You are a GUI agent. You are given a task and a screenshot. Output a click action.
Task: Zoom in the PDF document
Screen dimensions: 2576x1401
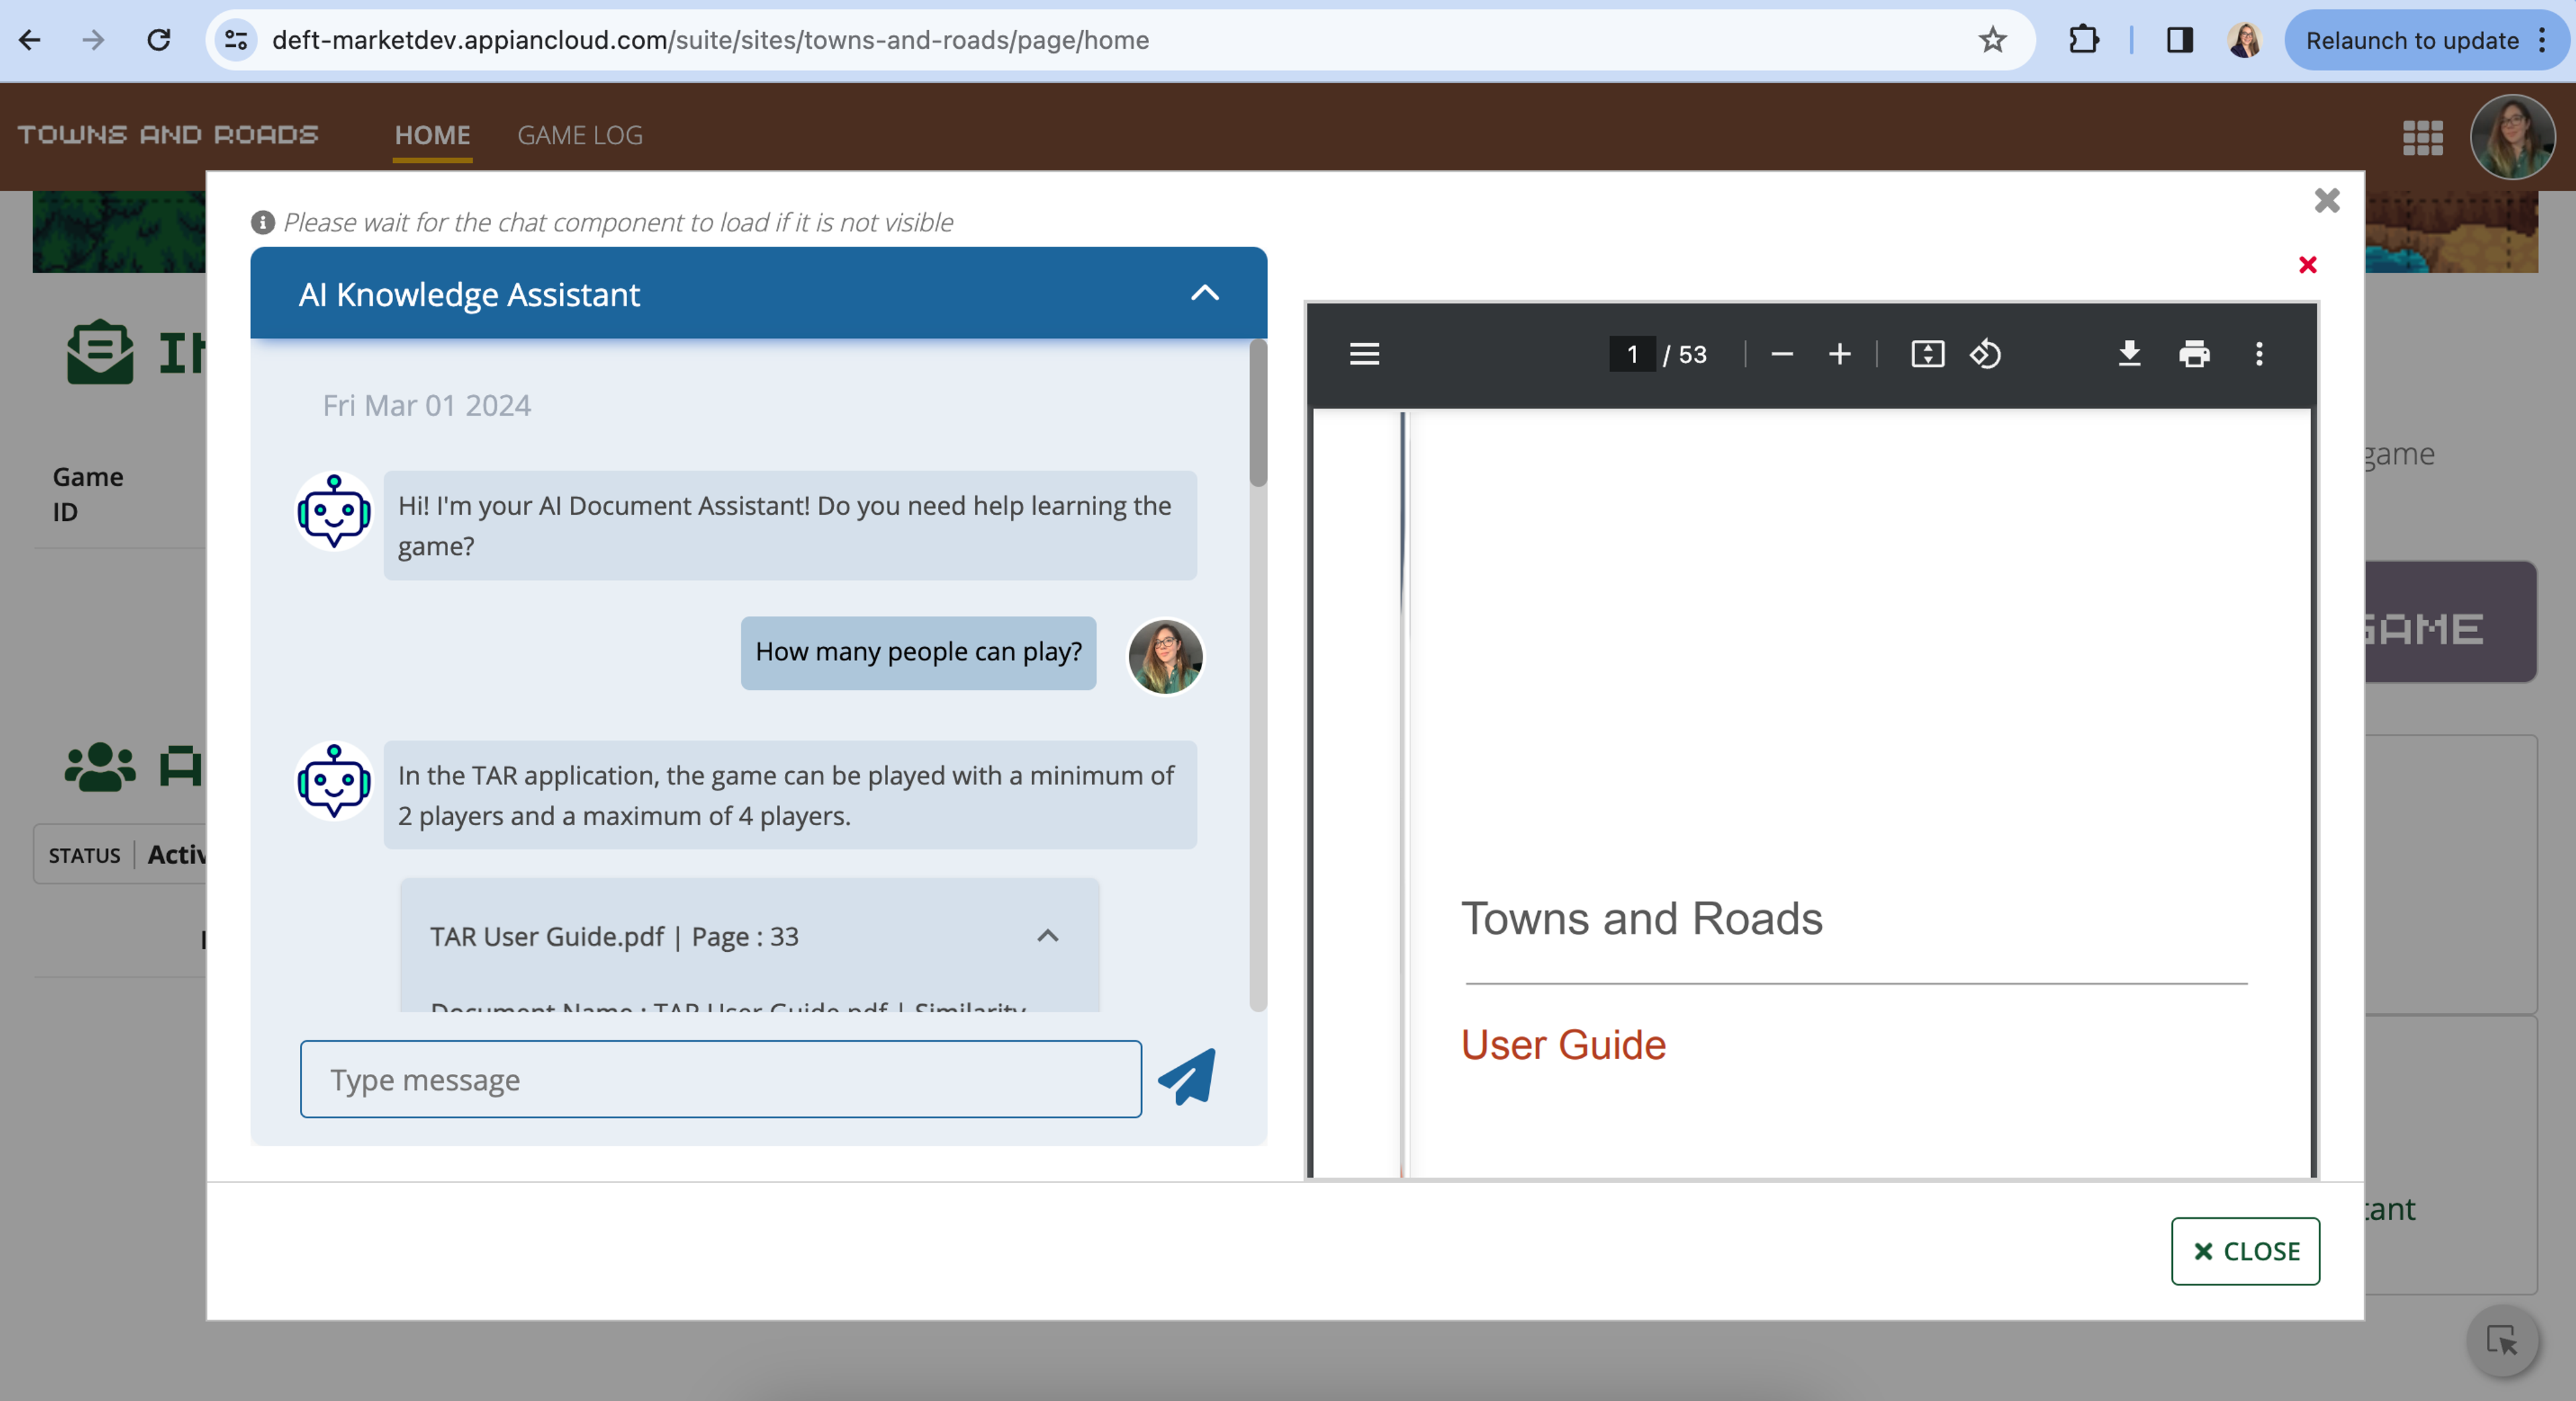click(x=1839, y=355)
